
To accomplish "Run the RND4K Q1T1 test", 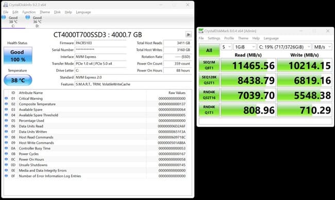I will (x=209, y=110).
